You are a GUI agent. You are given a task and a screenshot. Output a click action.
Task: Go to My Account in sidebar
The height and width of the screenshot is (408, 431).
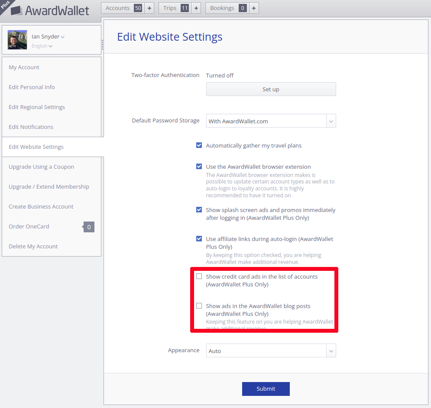click(x=24, y=67)
